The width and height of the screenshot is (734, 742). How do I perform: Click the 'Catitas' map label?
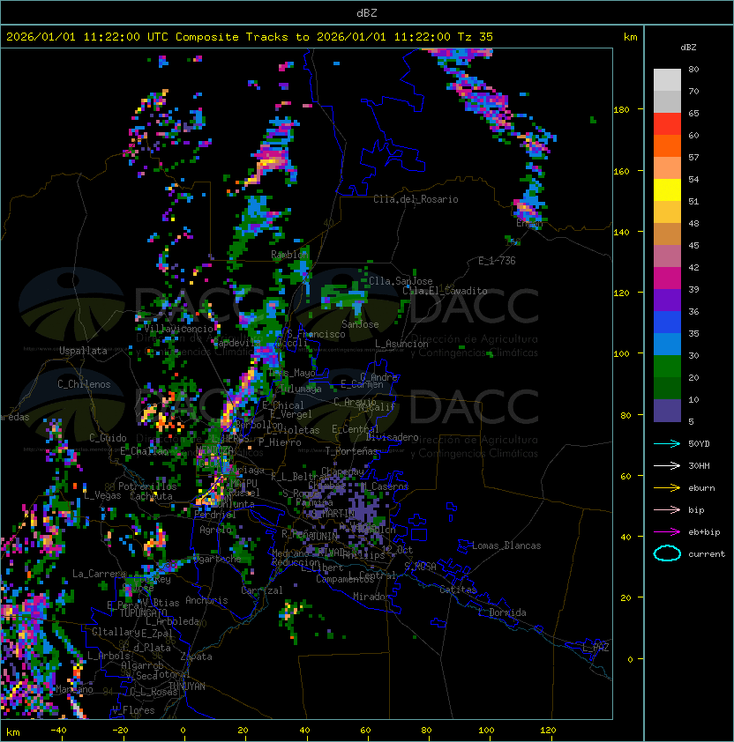[x=458, y=590]
